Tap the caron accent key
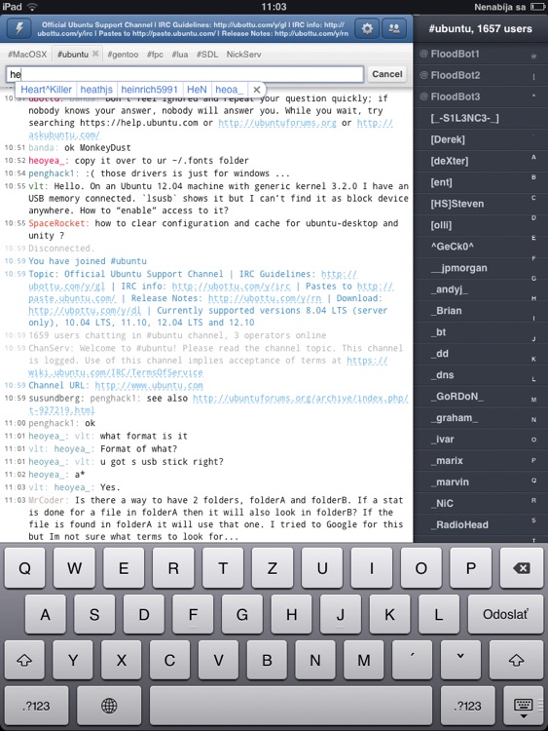 460,660
